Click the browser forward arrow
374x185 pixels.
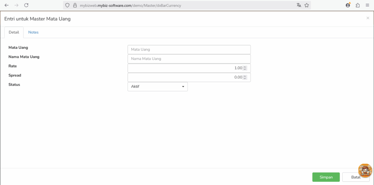pyautogui.click(x=16, y=5)
